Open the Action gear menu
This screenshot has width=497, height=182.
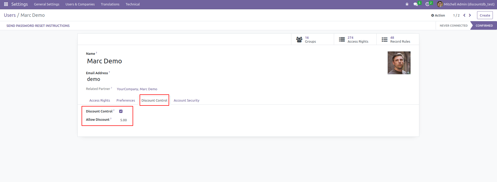point(438,15)
